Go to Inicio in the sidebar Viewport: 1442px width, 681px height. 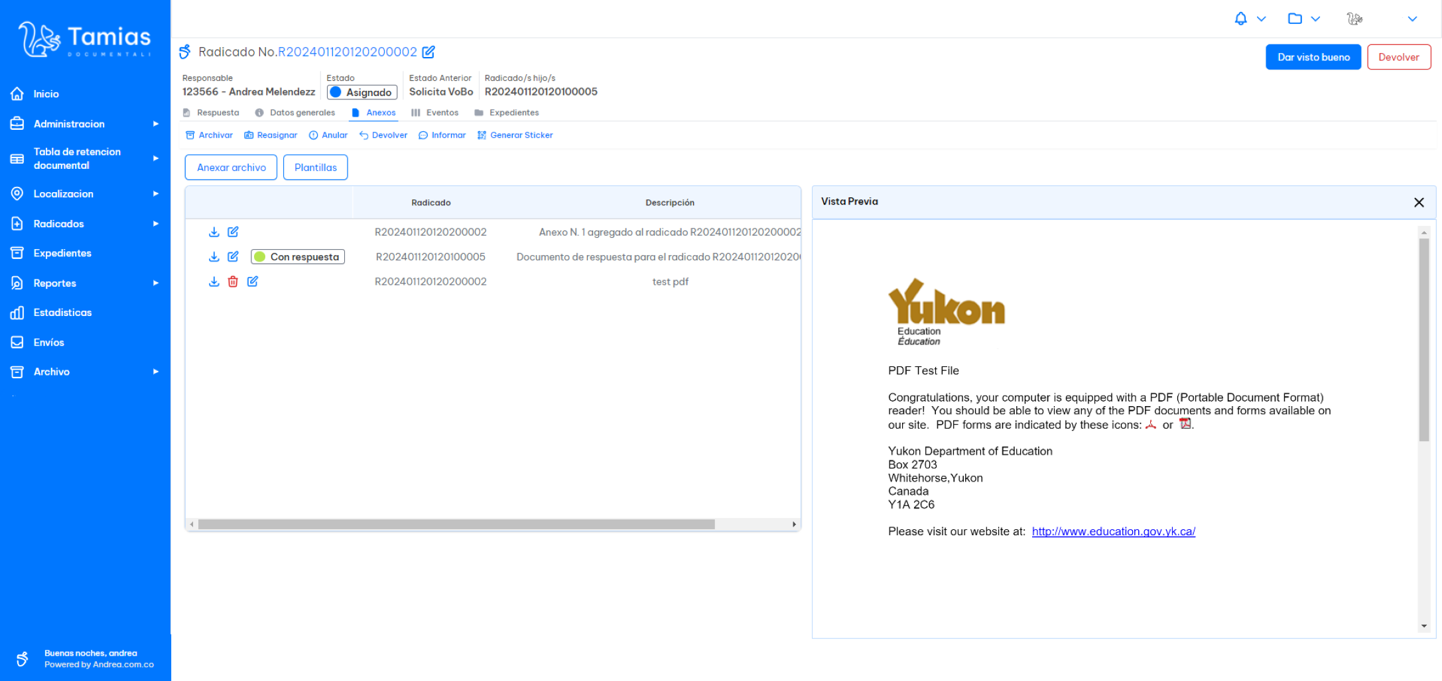coord(46,94)
